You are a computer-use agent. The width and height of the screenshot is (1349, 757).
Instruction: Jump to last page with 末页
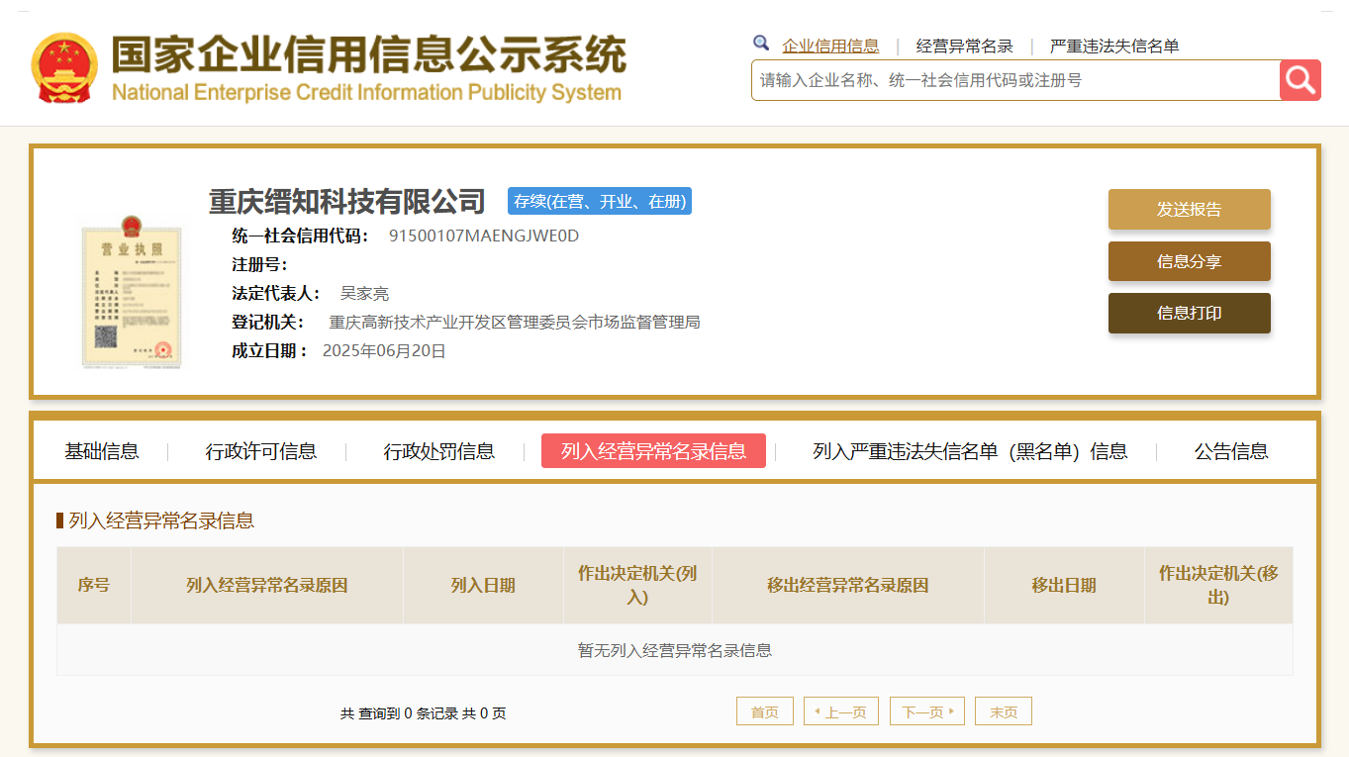click(x=1003, y=711)
